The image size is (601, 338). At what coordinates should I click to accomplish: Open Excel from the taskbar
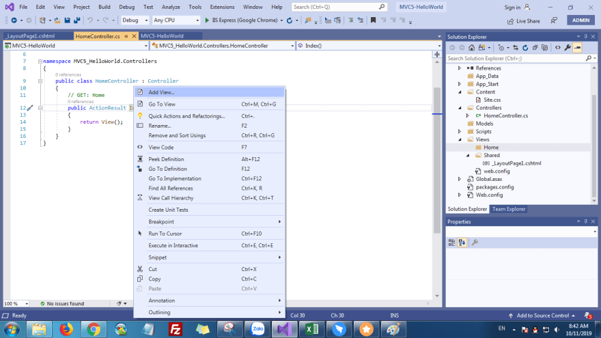[x=312, y=329]
